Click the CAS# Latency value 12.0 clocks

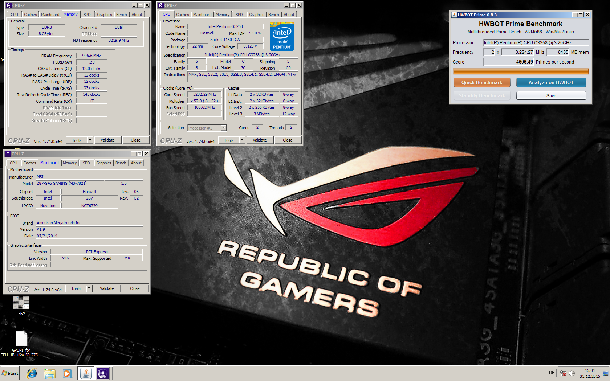(91, 69)
